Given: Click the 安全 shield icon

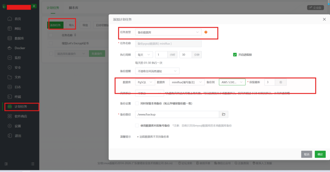Looking at the screenshot, I should click(9, 68).
